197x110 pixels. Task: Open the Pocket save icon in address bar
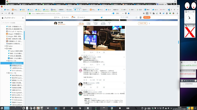tap(126, 13)
